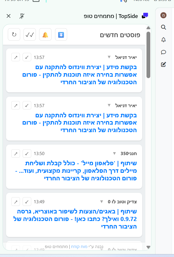Expand arrow beside צדיק וטוב לו on באגים post
Image resolution: width=174 pixels, height=257 pixels.
point(102,202)
